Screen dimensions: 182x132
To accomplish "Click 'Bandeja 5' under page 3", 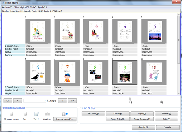I will (96, 49).
